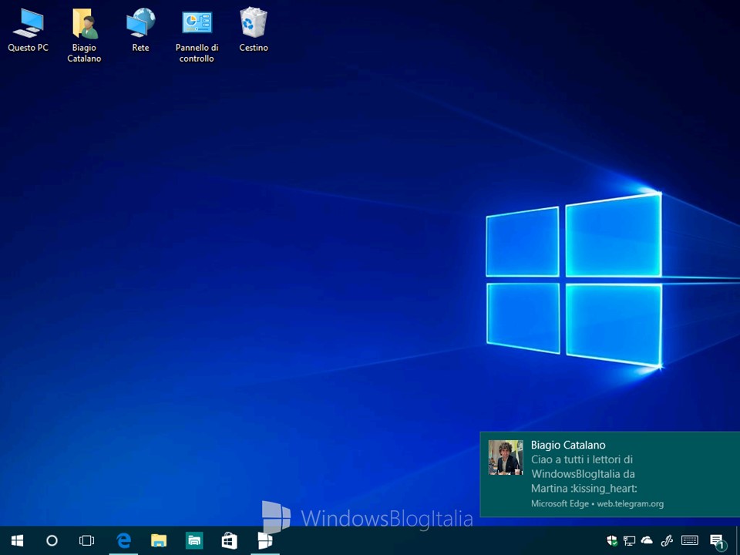Viewport: 740px width, 555px height.
Task: Click the notification title "Biagio Catalano"
Action: 568,445
